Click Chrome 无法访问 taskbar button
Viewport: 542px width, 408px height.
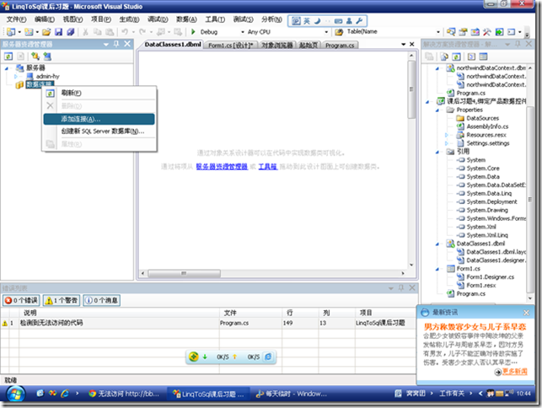(125, 394)
